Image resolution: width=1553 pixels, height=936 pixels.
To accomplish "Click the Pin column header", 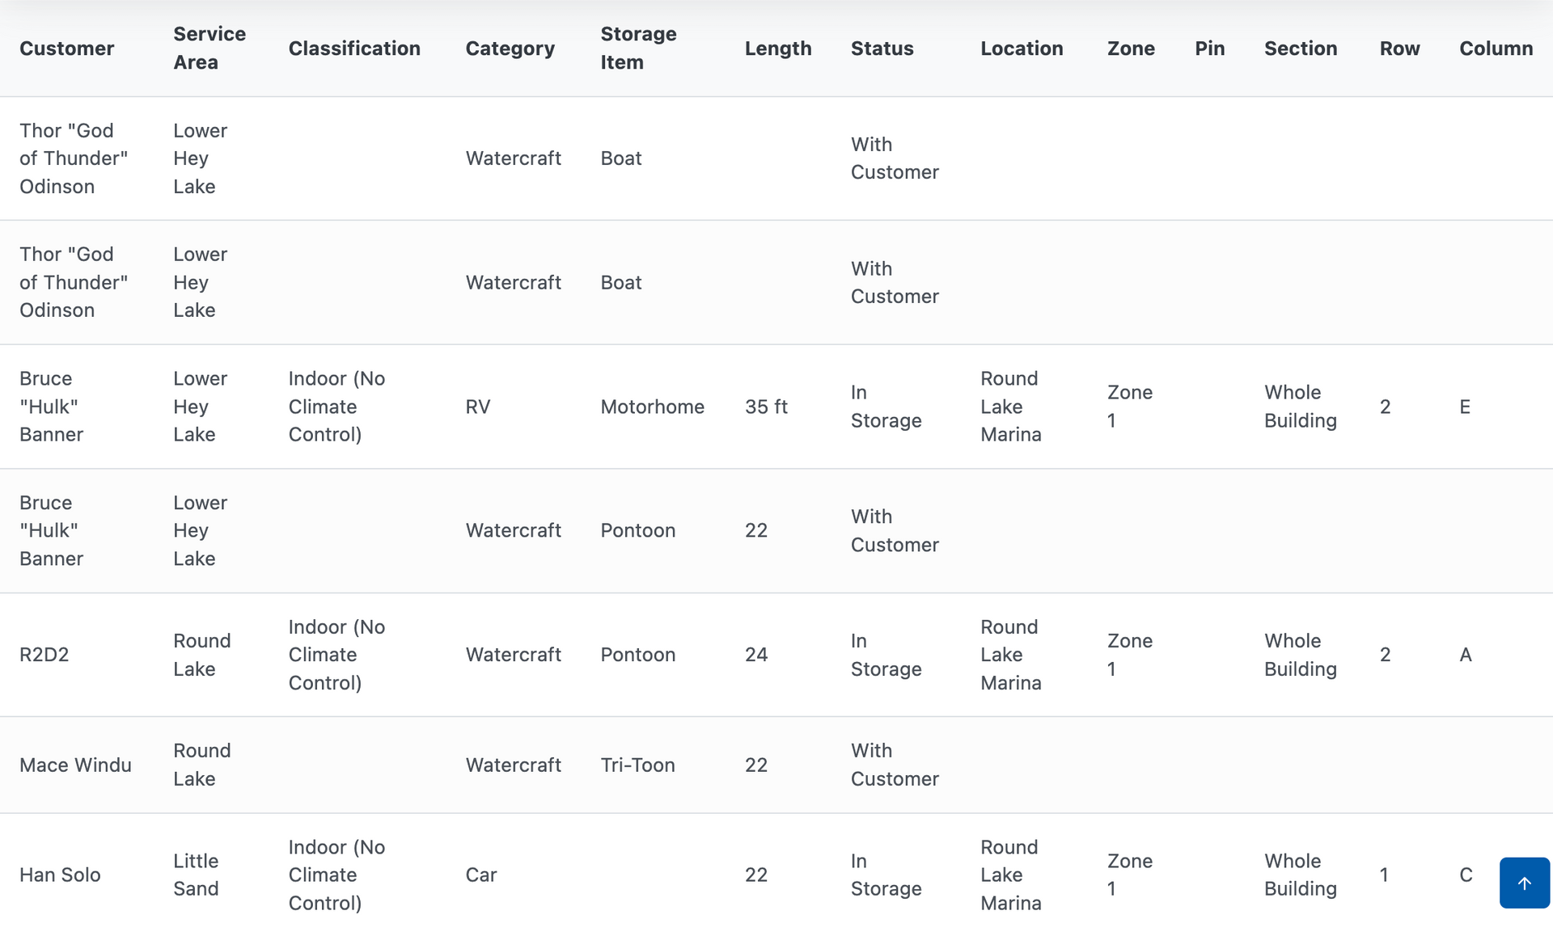I will point(1210,48).
